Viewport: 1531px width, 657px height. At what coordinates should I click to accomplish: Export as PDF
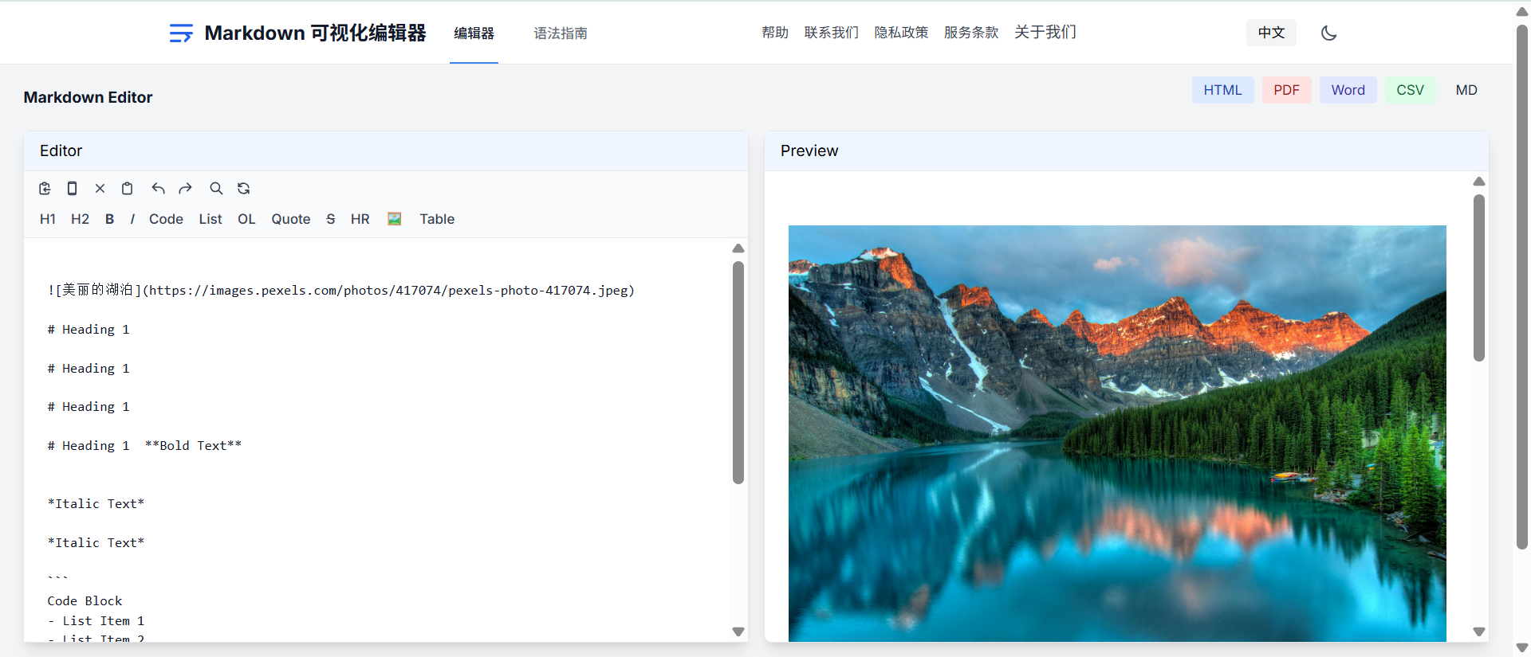[x=1286, y=90]
